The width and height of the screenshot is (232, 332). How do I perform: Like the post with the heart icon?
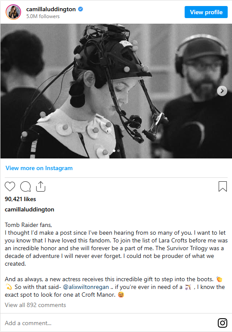pyautogui.click(x=10, y=186)
